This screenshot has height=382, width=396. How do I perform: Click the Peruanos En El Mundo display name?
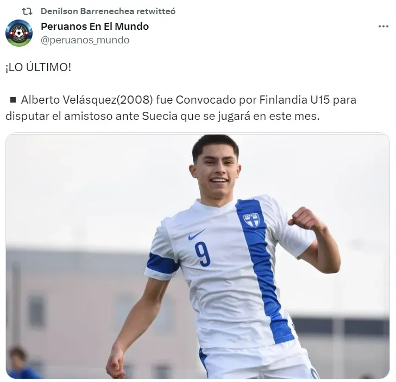95,27
